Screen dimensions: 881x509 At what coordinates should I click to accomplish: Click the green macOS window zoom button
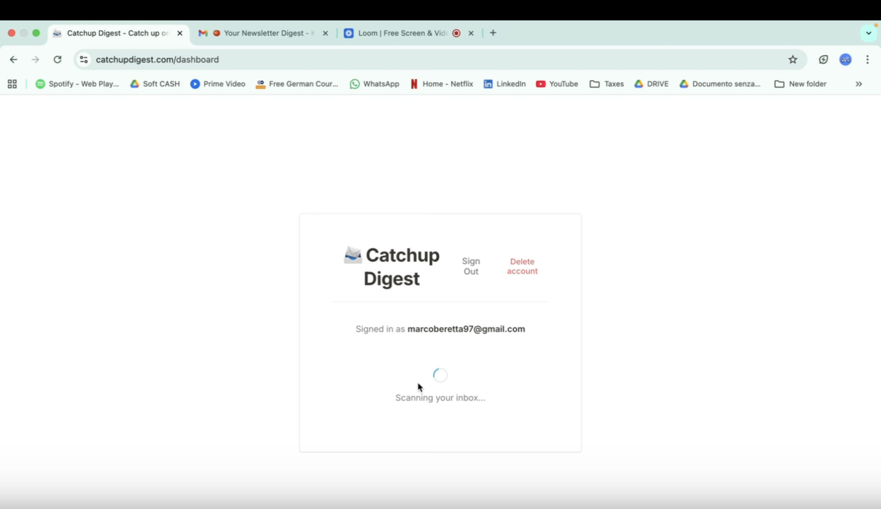pos(36,33)
